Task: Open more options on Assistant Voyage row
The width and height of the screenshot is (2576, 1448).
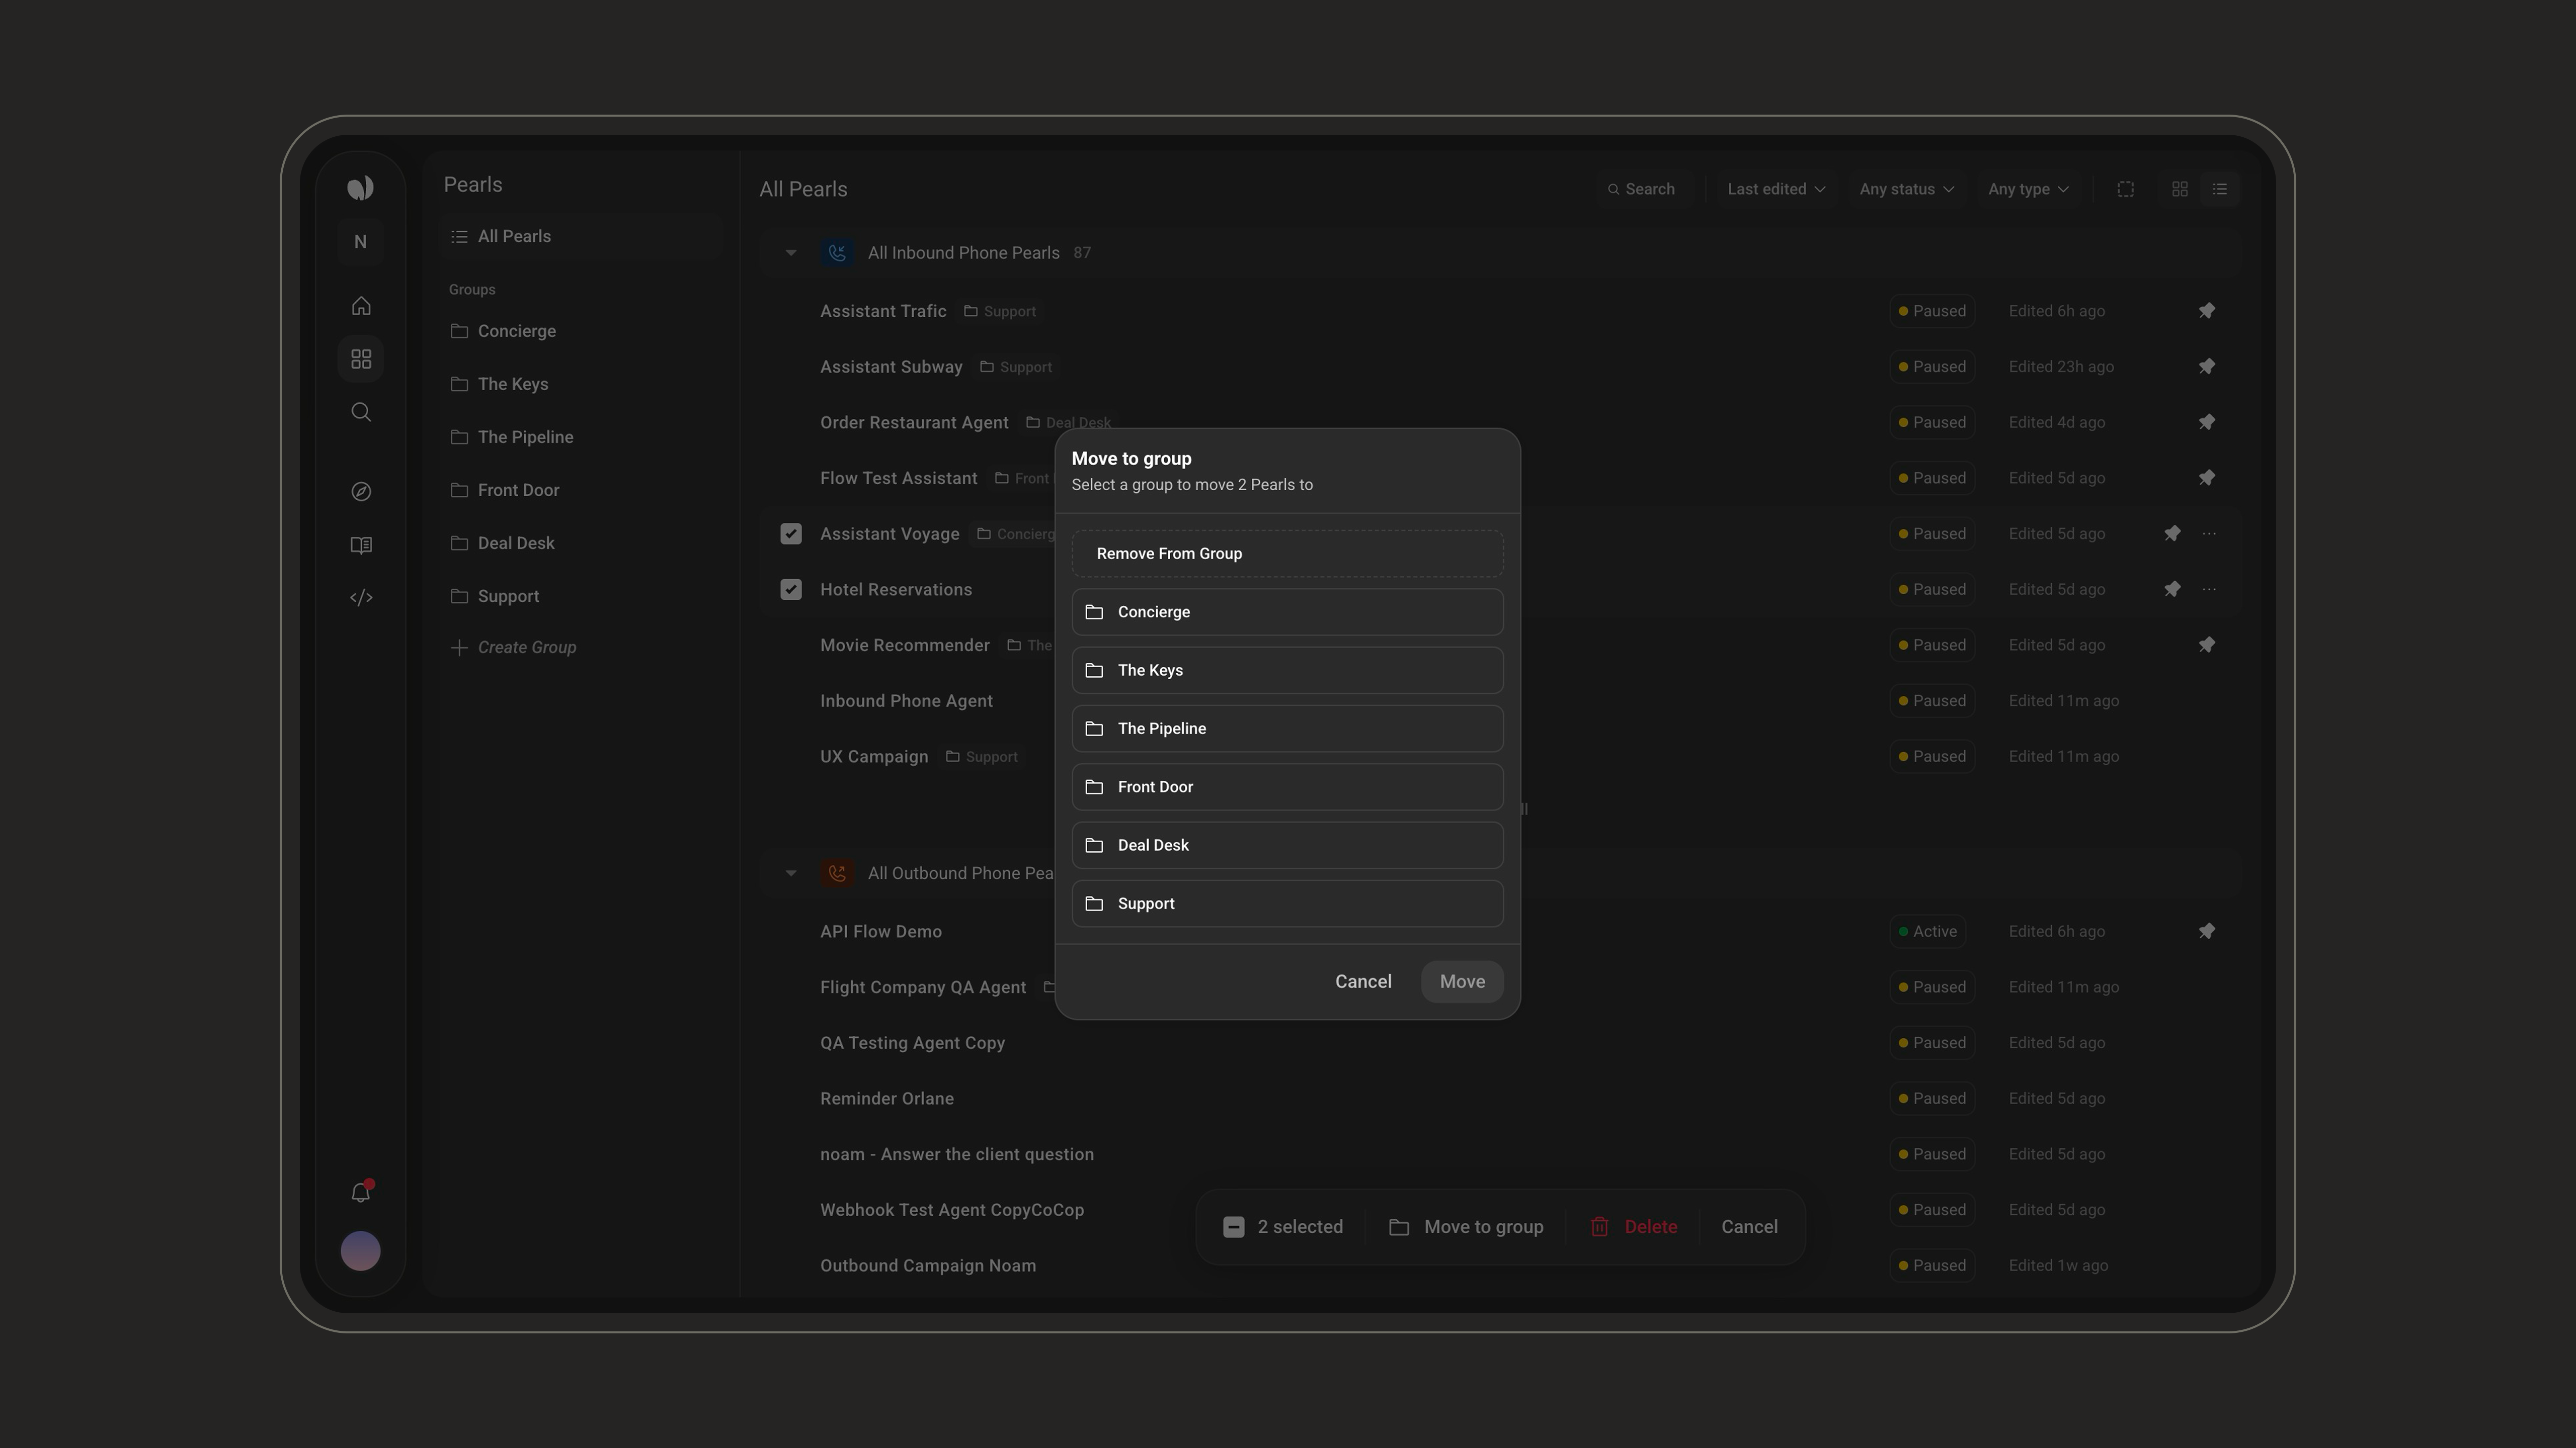Action: (x=2209, y=533)
